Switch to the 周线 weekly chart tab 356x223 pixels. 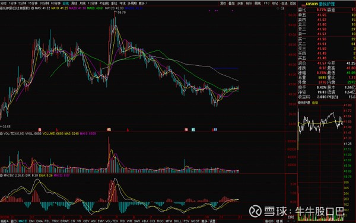[x=74, y=4]
